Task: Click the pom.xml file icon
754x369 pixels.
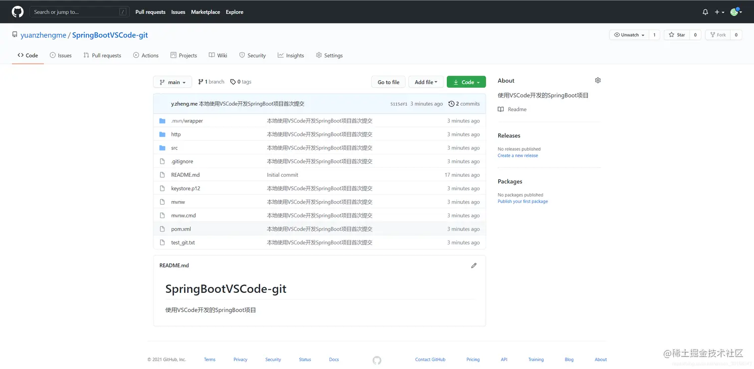Action: 162,229
